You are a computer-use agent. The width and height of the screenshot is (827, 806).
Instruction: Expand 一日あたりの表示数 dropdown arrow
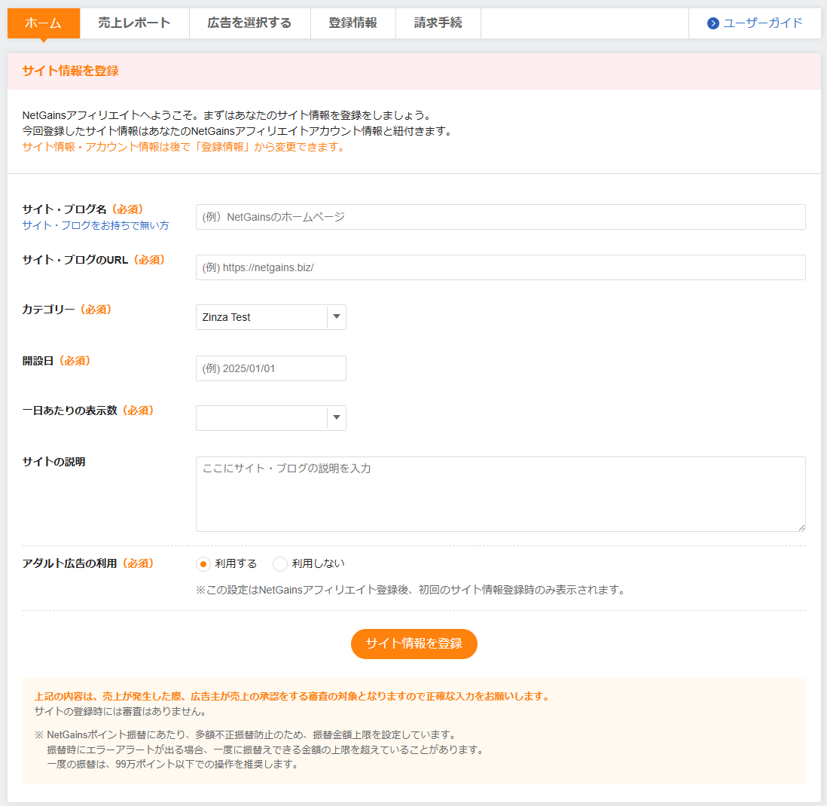pyautogui.click(x=337, y=418)
